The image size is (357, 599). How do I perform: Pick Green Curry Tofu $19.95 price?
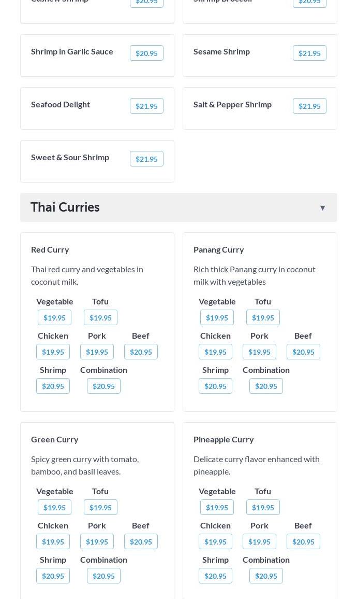coord(100,507)
